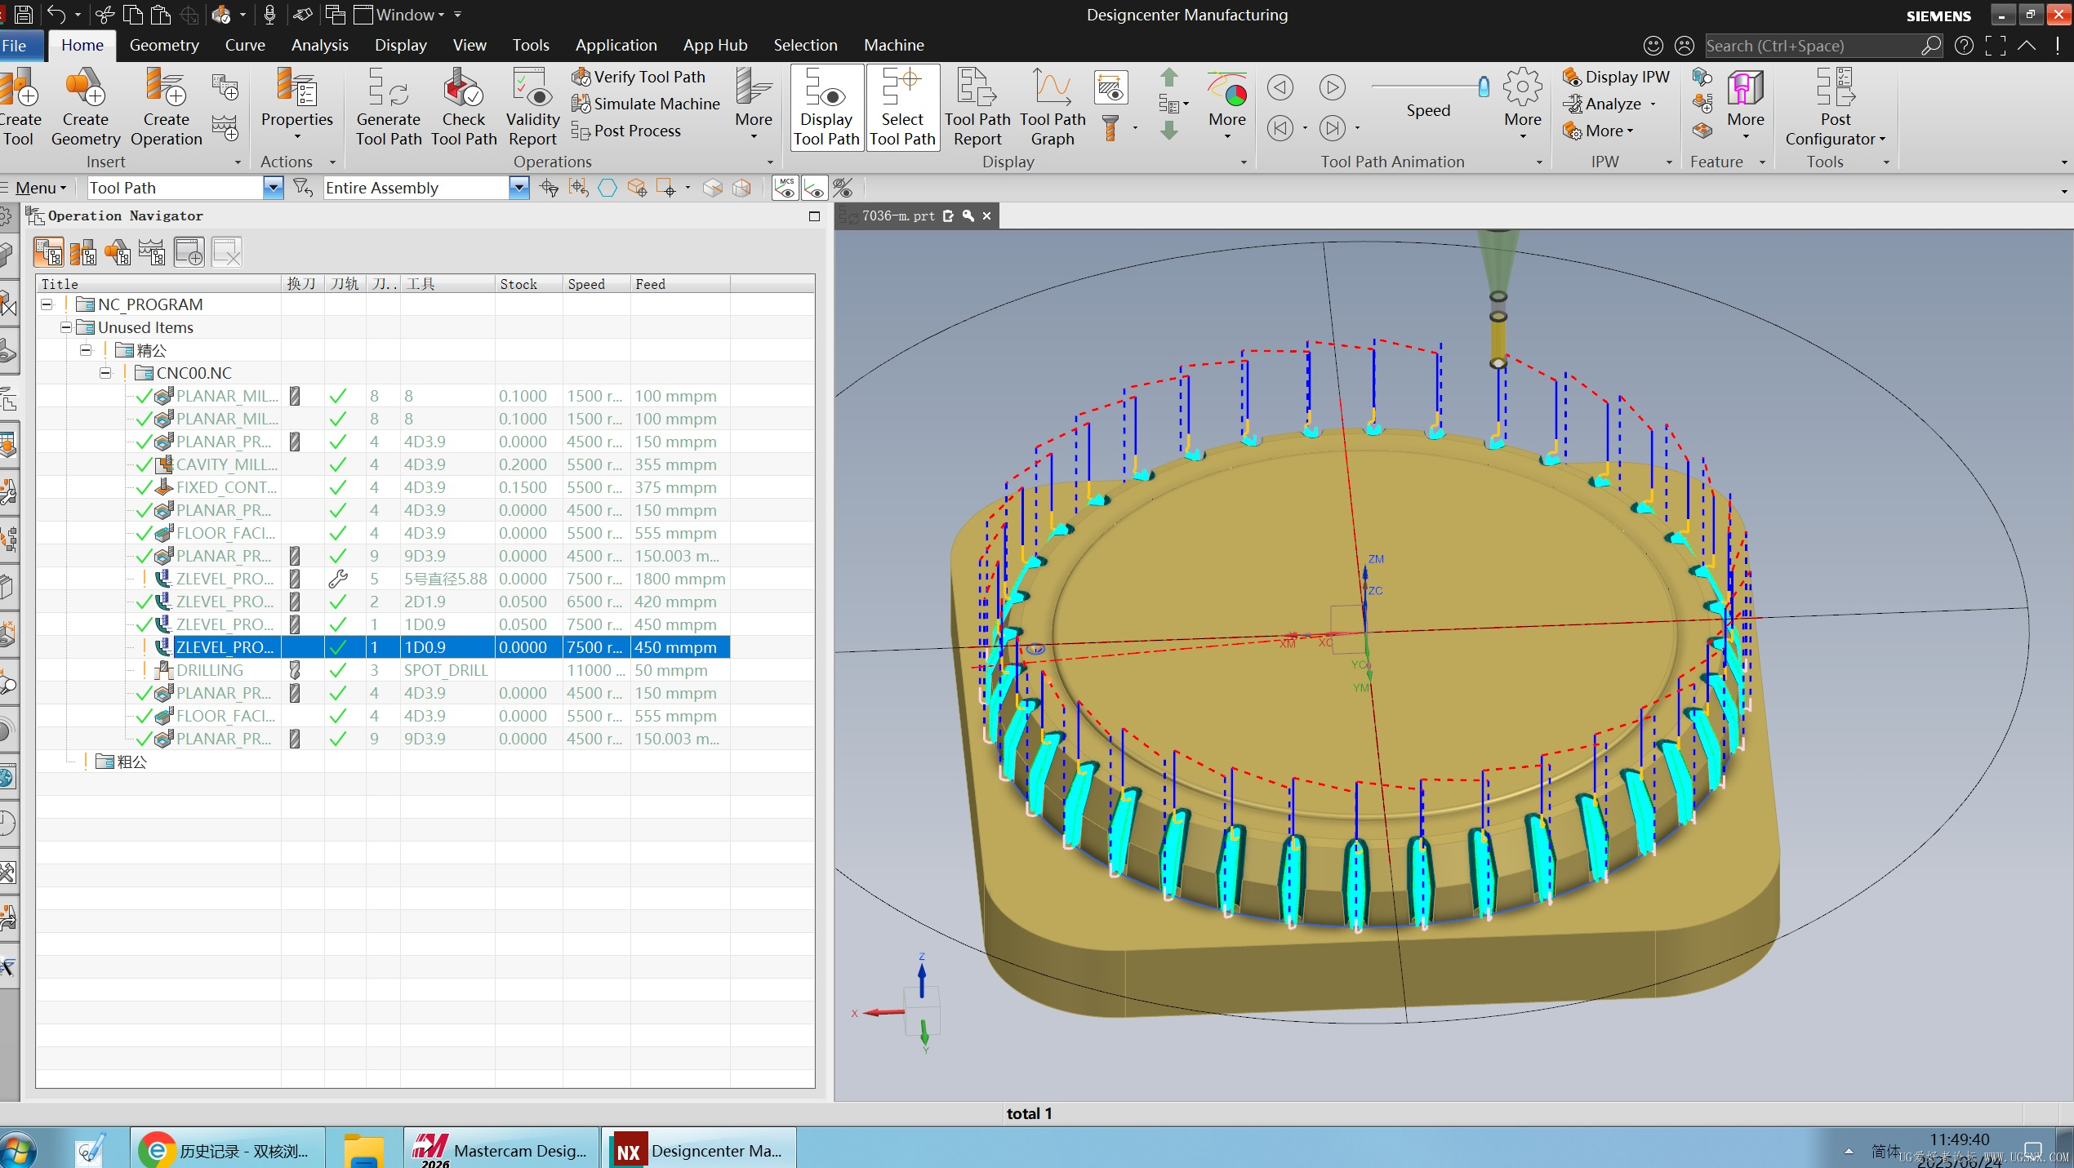Click the Speed column header
This screenshot has width=2074, height=1168.
[596, 284]
